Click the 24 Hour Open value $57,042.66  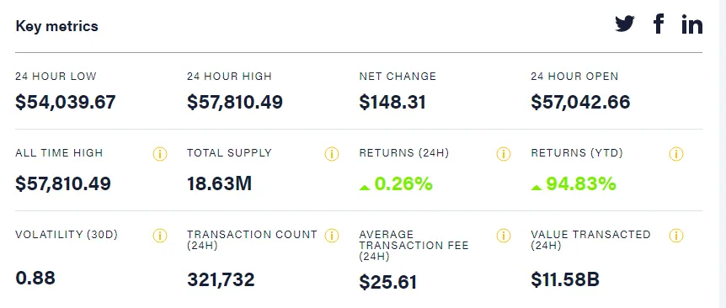[x=580, y=102]
